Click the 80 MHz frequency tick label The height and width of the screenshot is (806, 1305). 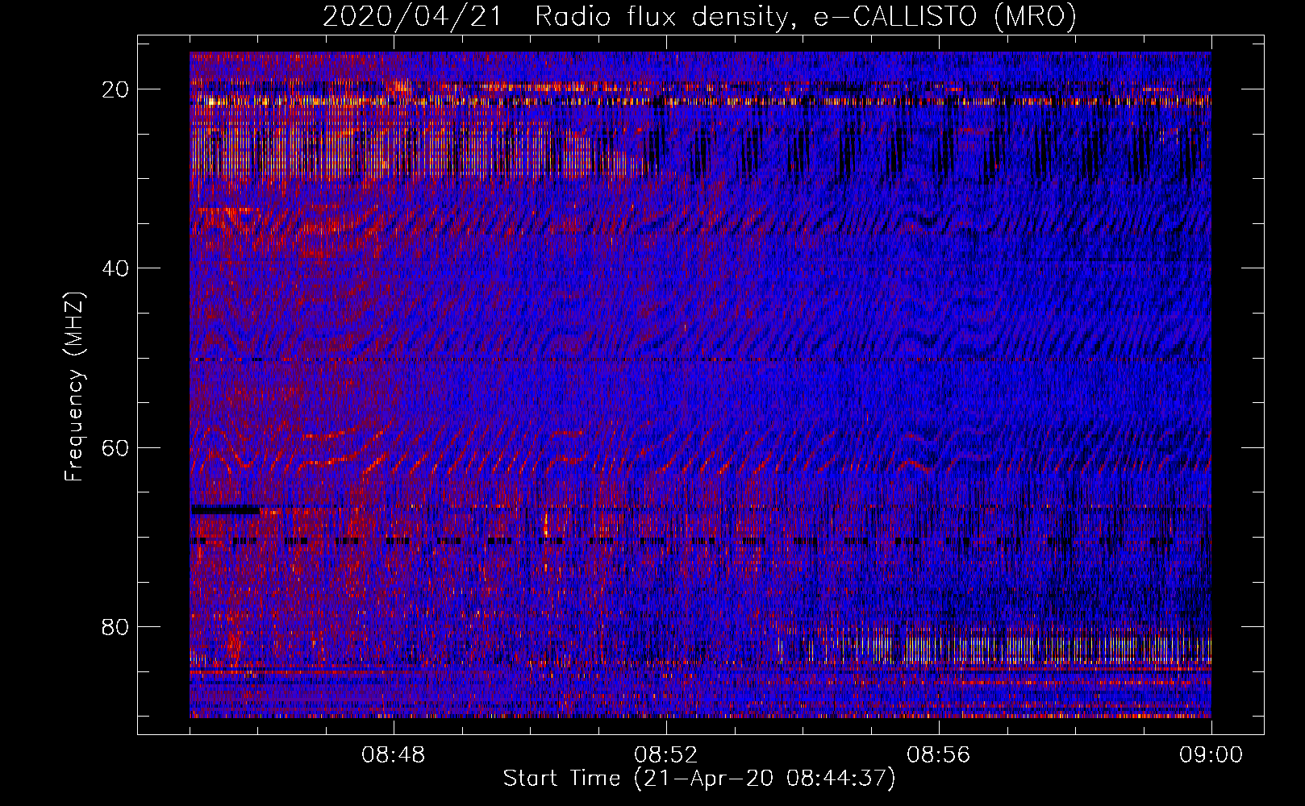[116, 626]
